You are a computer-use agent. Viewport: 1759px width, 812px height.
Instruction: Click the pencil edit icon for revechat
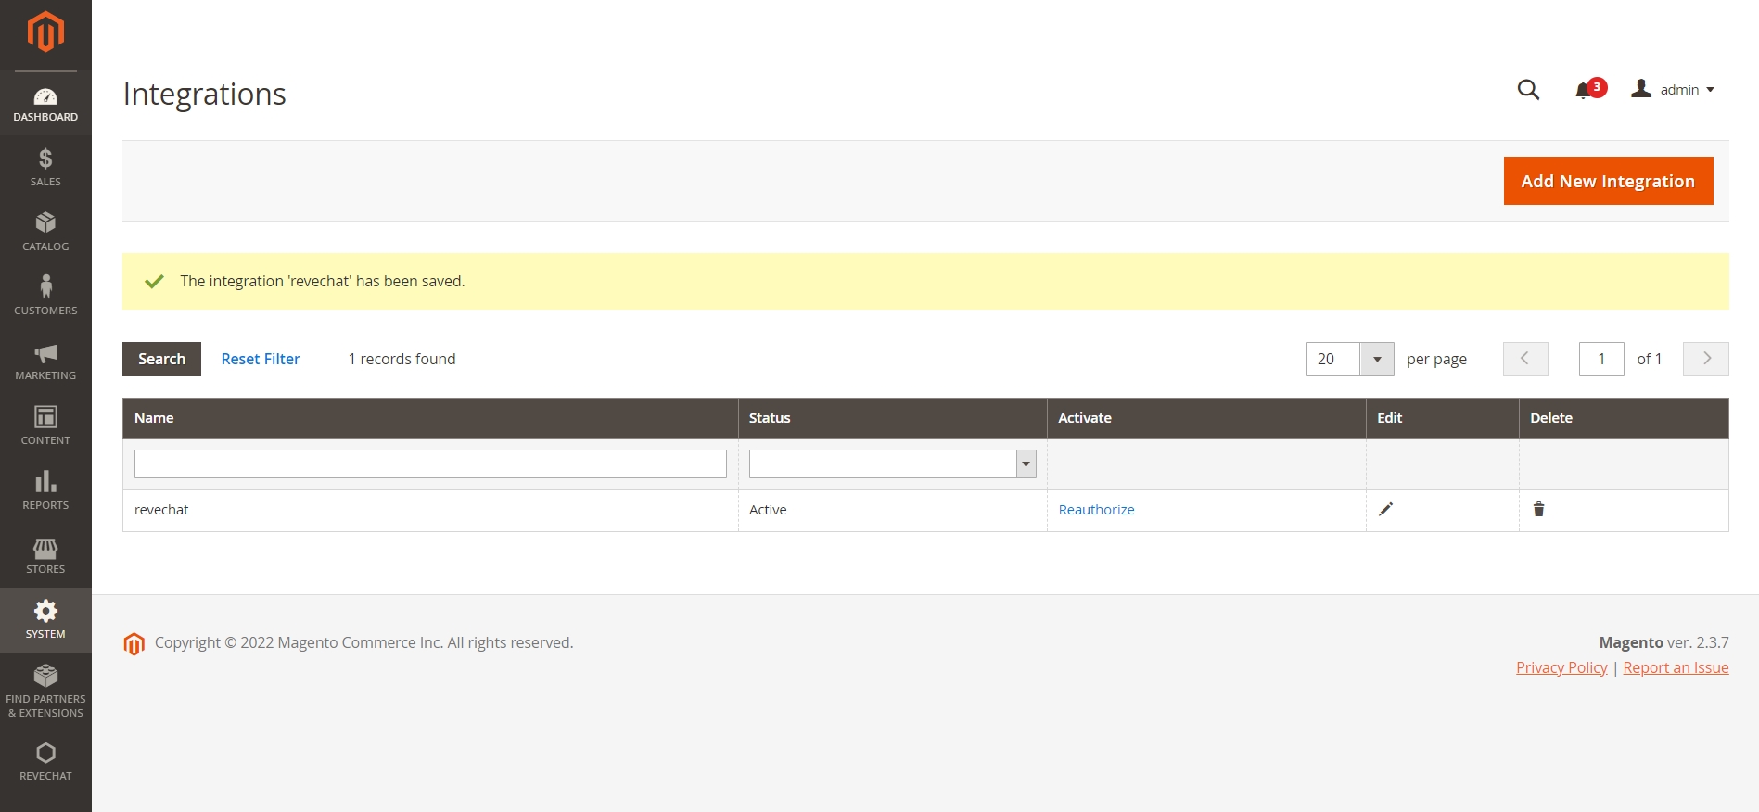(x=1385, y=510)
